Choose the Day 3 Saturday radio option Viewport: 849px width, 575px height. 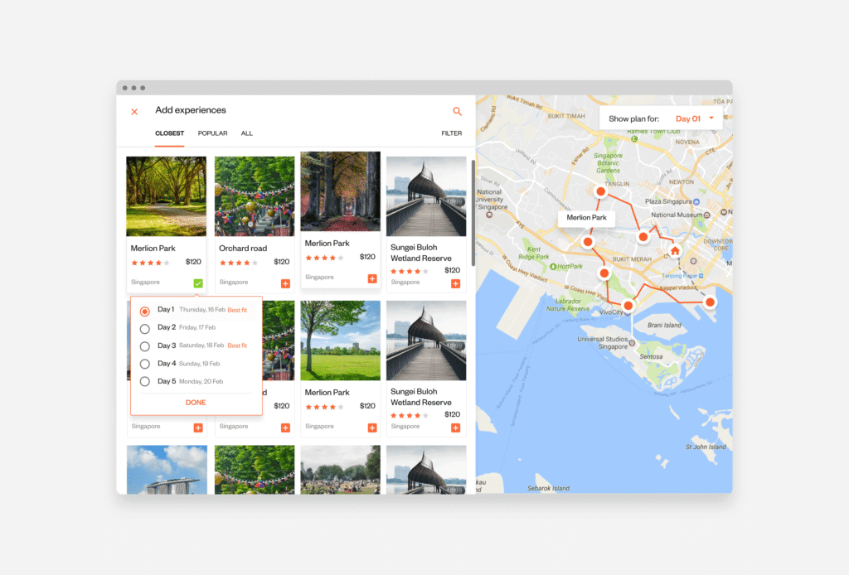(x=145, y=346)
